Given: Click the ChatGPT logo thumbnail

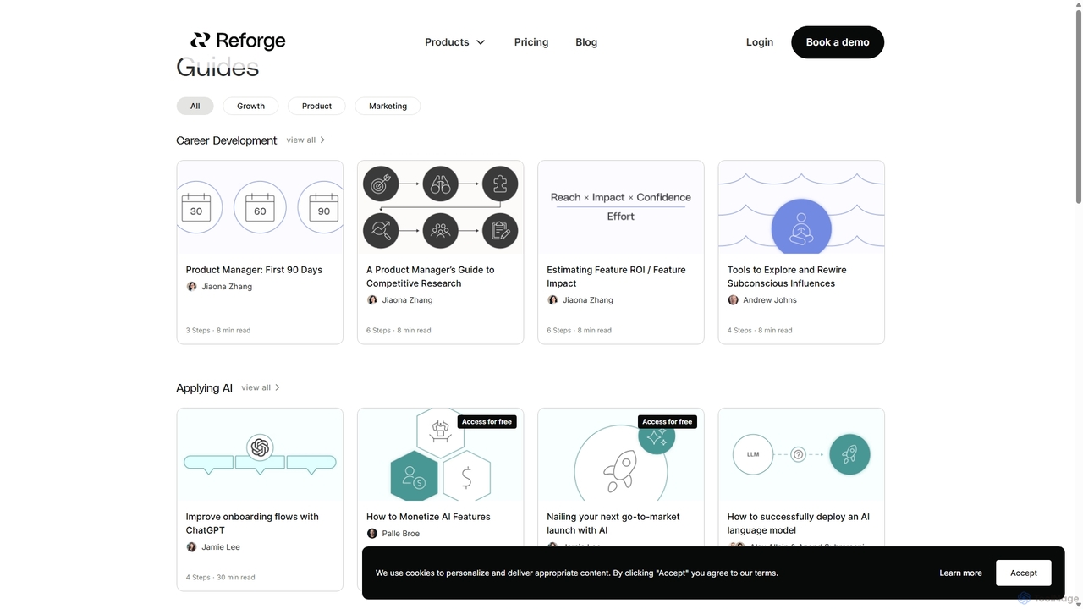Looking at the screenshot, I should point(260,454).
